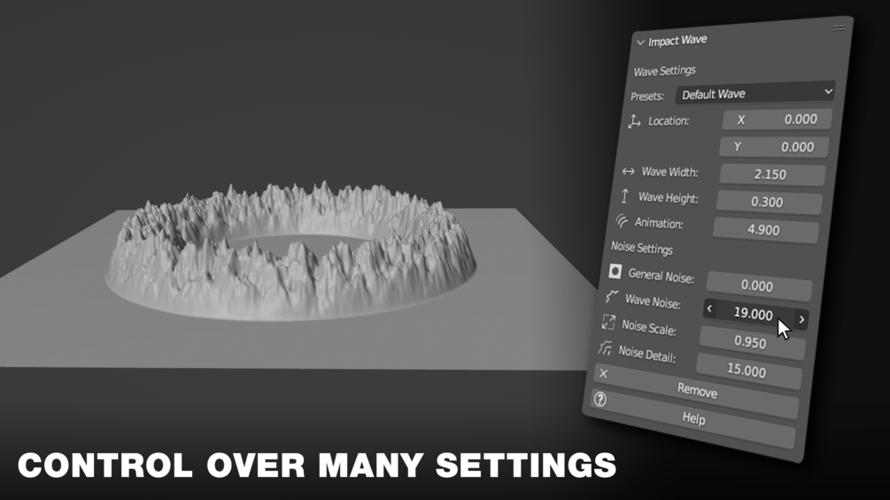The width and height of the screenshot is (890, 500).
Task: Click the Animation ripple icon
Action: click(x=622, y=220)
